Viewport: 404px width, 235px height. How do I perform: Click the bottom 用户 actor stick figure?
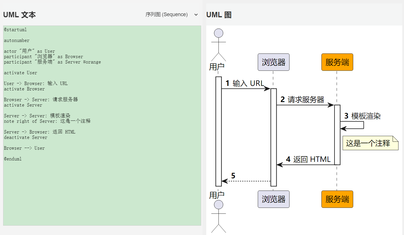[218, 217]
